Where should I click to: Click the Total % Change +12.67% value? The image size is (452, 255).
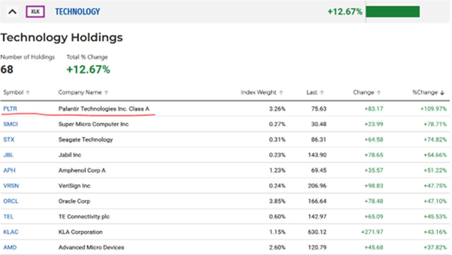click(x=88, y=70)
